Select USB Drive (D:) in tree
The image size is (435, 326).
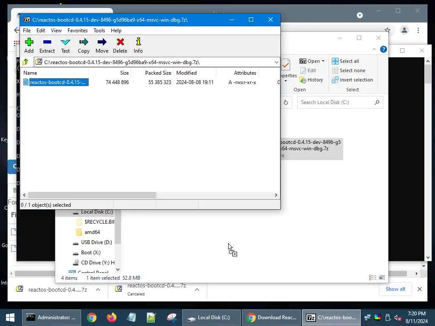tap(92, 242)
